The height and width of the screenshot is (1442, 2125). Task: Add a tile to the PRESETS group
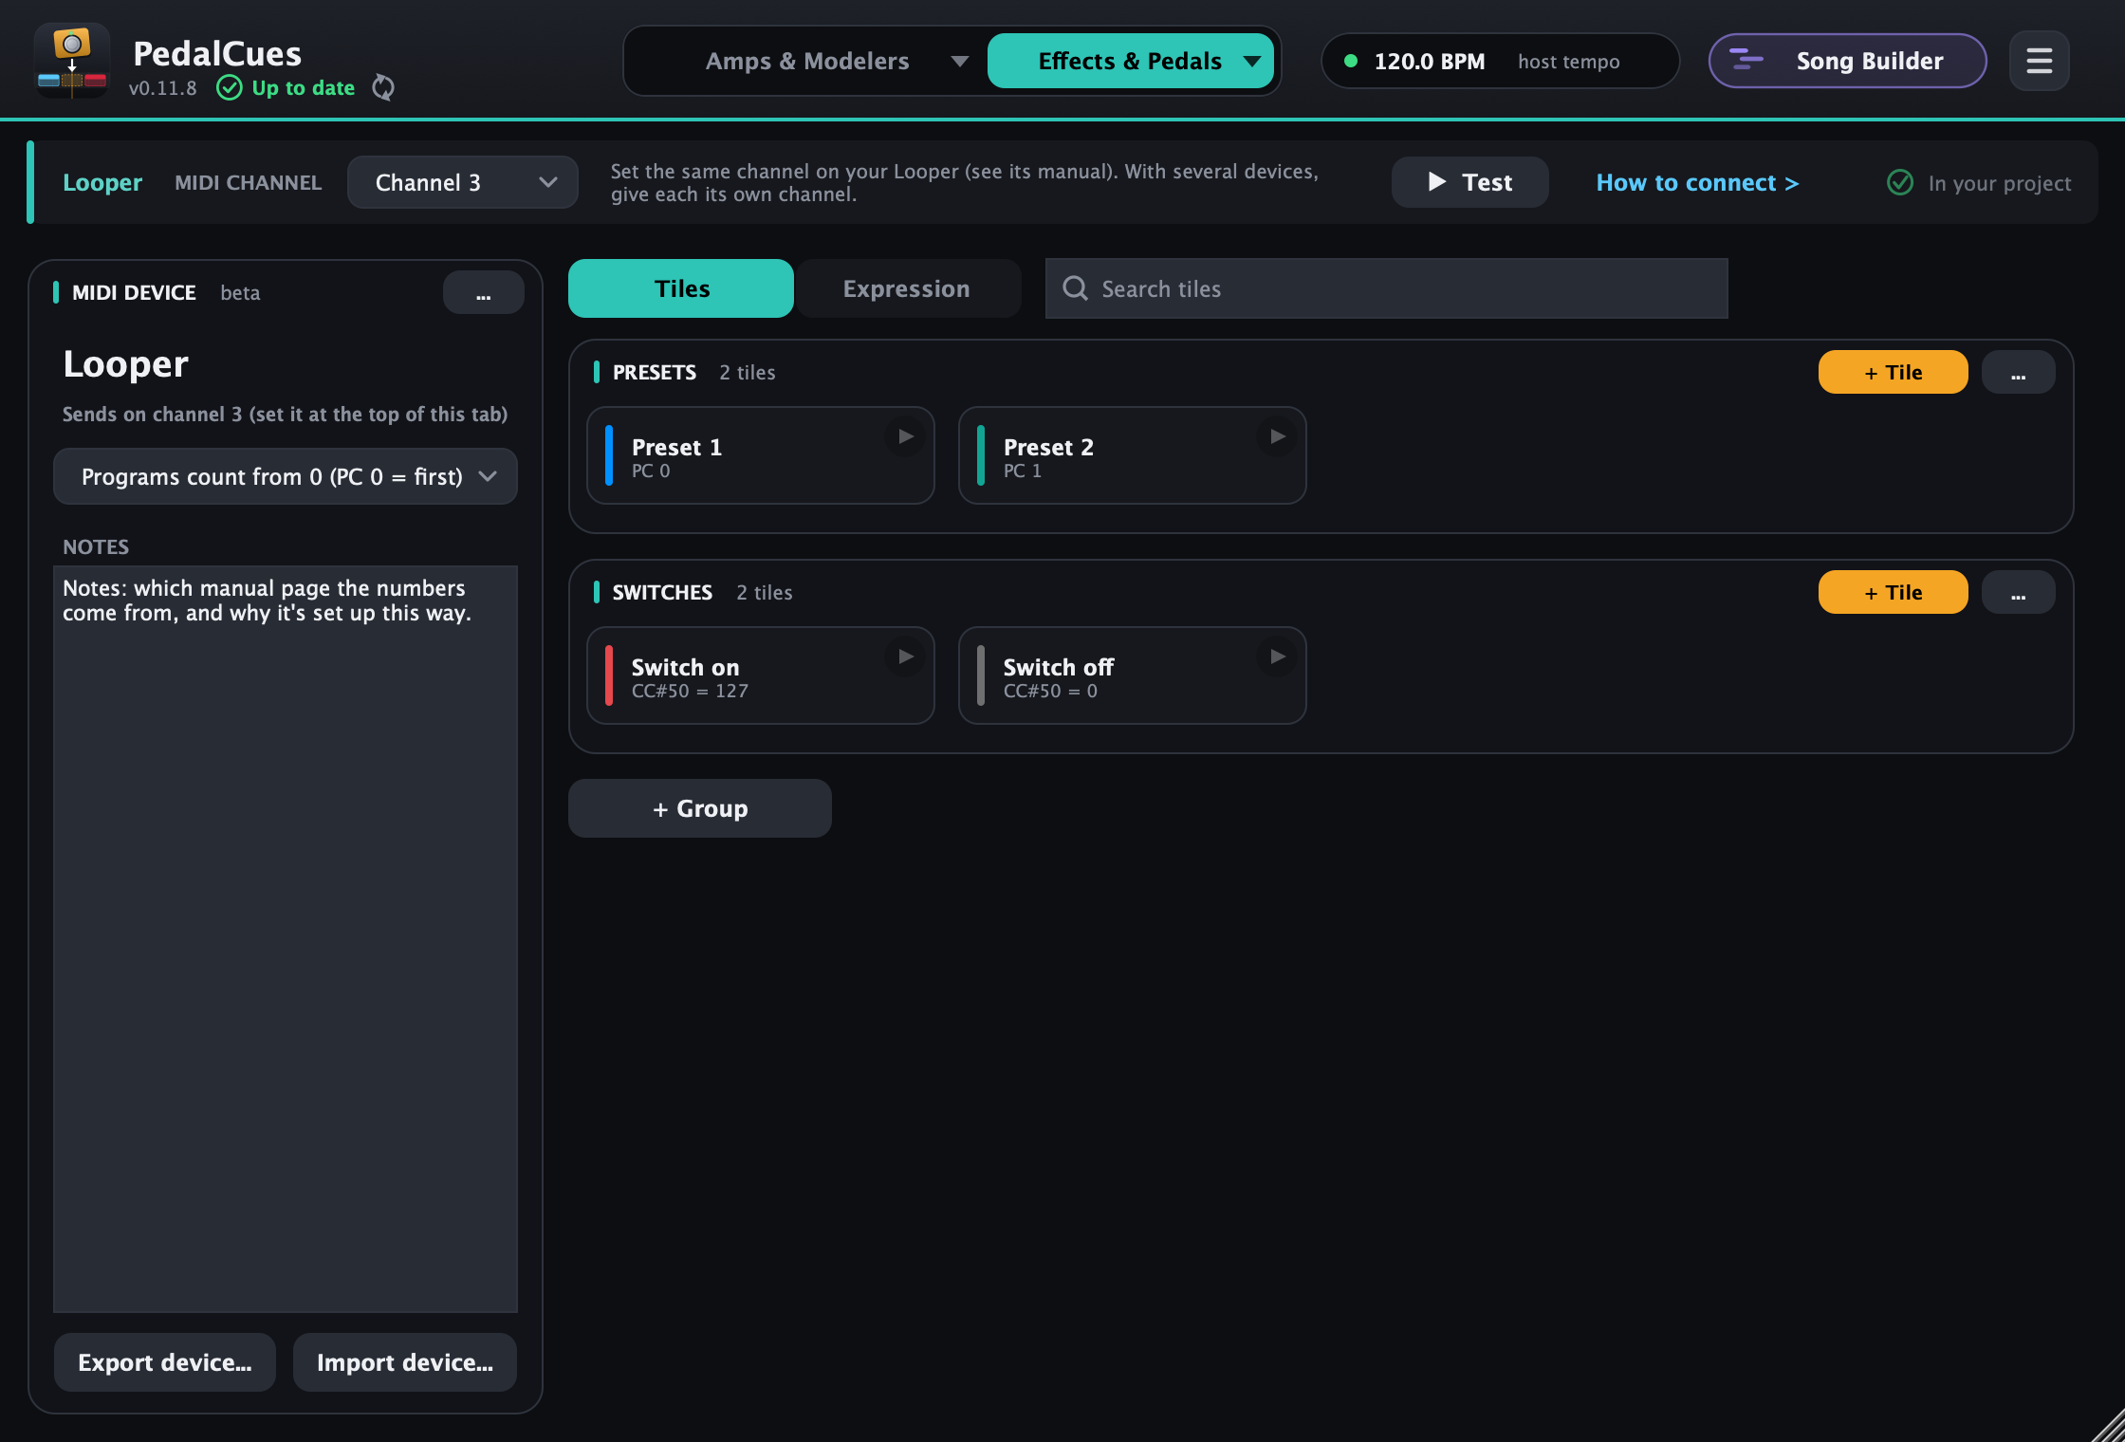tap(1893, 372)
